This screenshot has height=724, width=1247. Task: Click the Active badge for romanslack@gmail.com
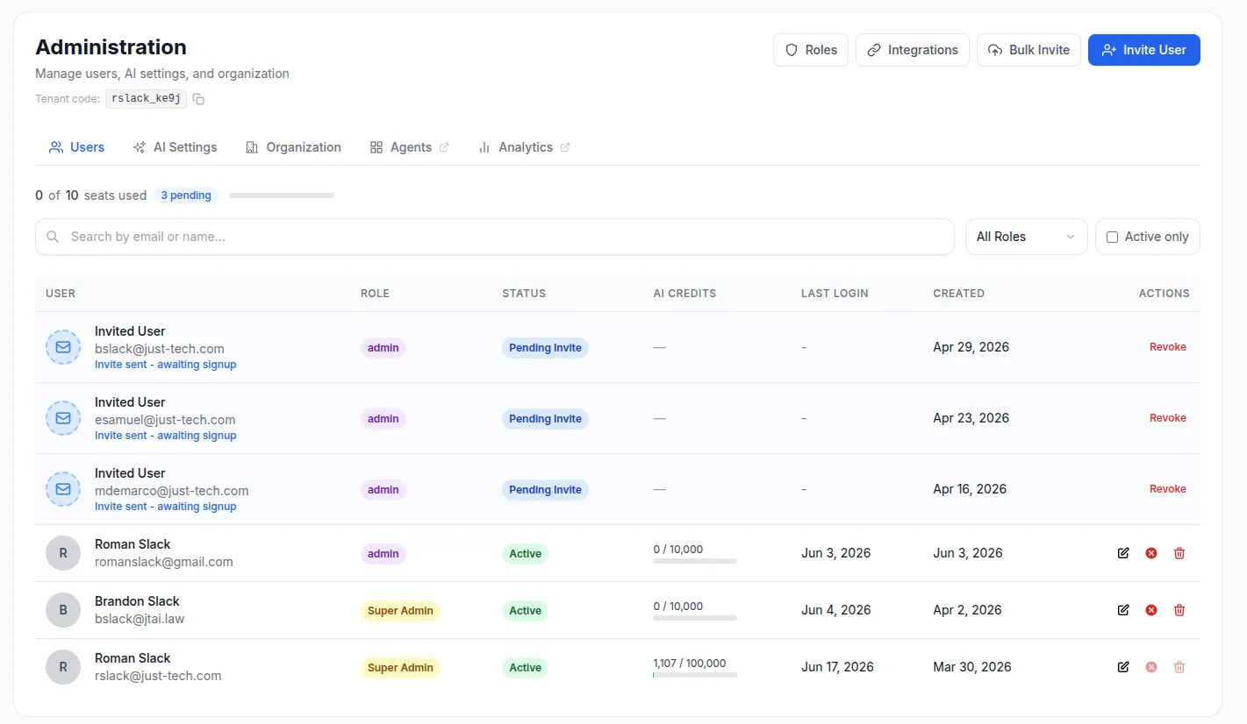tap(525, 554)
